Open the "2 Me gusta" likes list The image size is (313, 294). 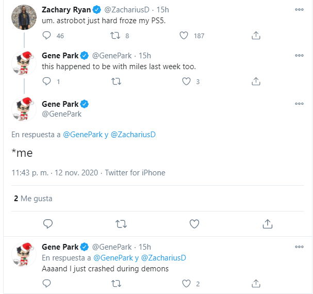pyautogui.click(x=33, y=199)
